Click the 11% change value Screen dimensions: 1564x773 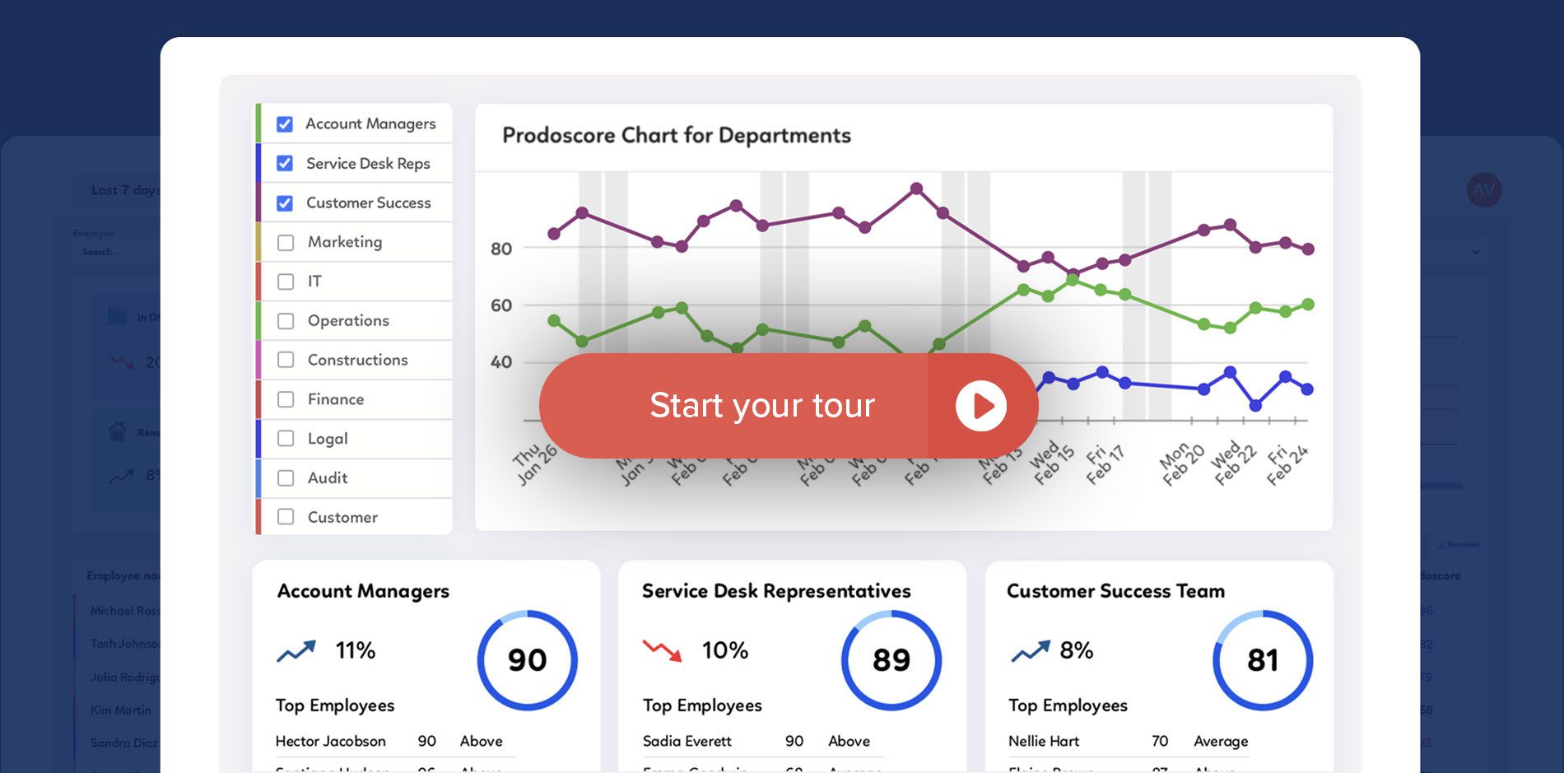click(x=356, y=650)
